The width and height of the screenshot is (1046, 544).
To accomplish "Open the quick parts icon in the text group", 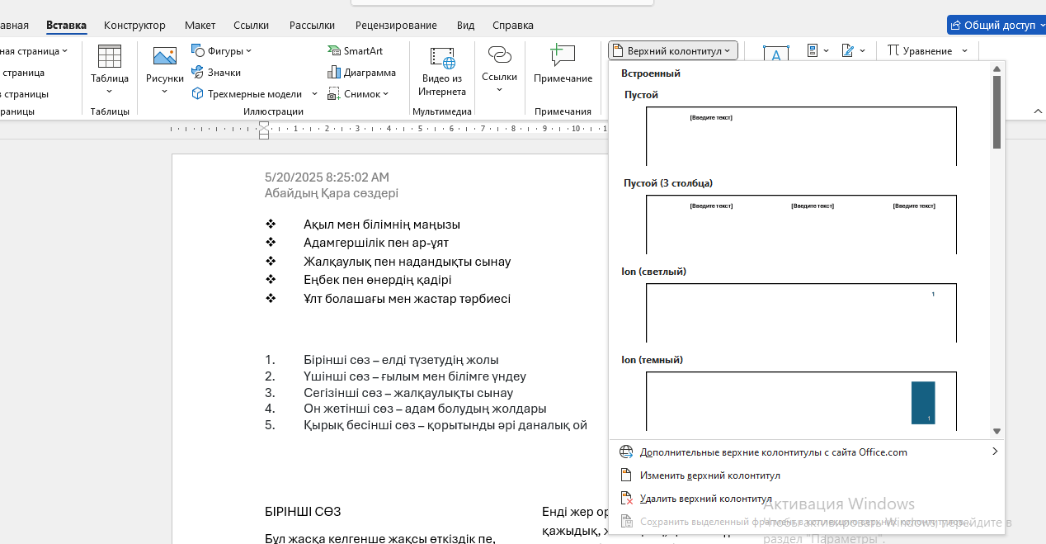I will coord(813,50).
